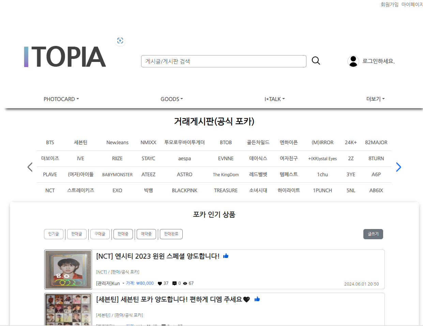Click the 마이페이지 link
The height and width of the screenshot is (326, 423).
tap(412, 4)
